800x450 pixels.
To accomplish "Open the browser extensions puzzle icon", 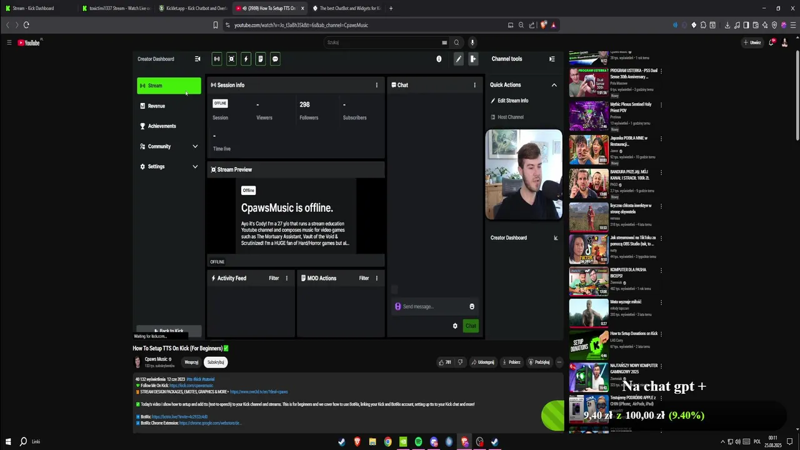I will 703,25.
